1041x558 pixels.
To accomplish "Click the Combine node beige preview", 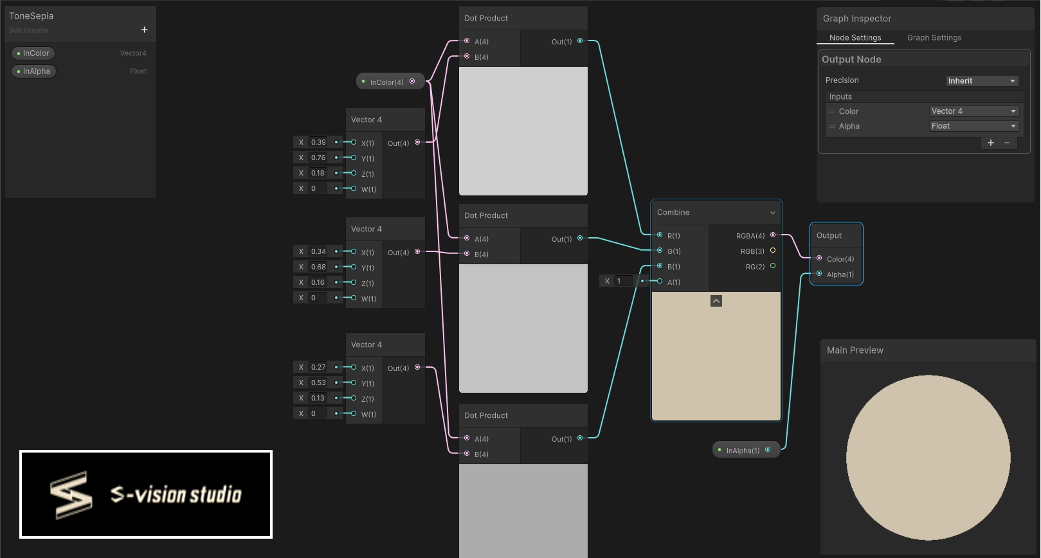I will (716, 356).
